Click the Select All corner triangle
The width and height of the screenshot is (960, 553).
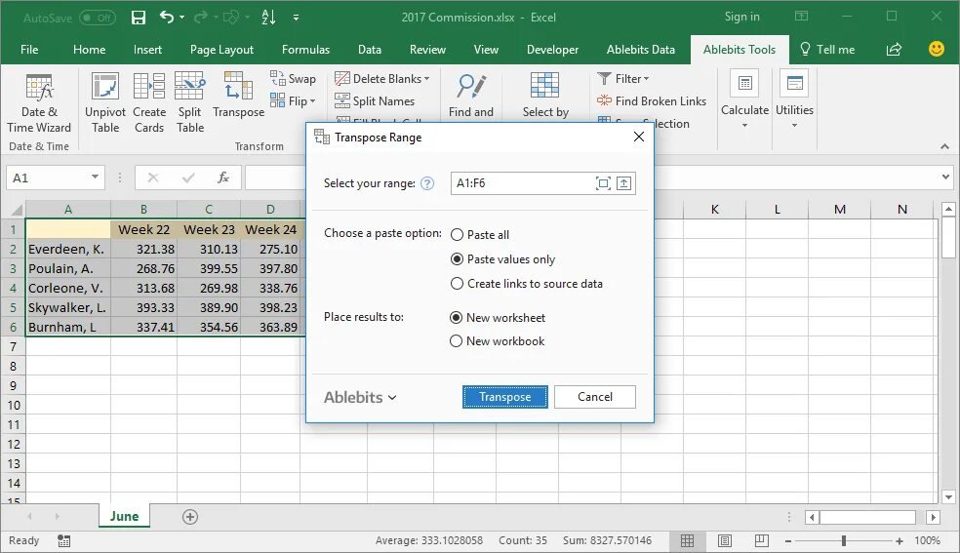[16, 210]
